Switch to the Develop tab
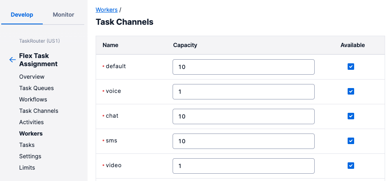Screen dimensions: 392x181 (22, 15)
